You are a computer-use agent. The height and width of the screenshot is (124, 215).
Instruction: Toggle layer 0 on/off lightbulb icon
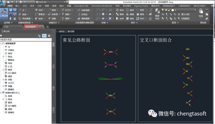click(163, 10)
